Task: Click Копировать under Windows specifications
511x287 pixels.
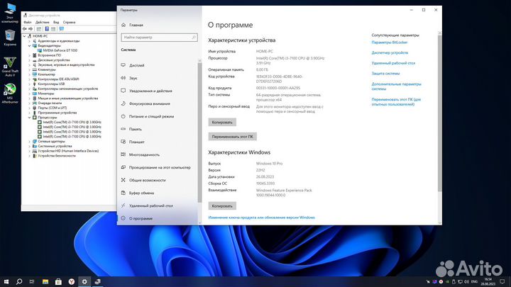Action: pos(222,206)
